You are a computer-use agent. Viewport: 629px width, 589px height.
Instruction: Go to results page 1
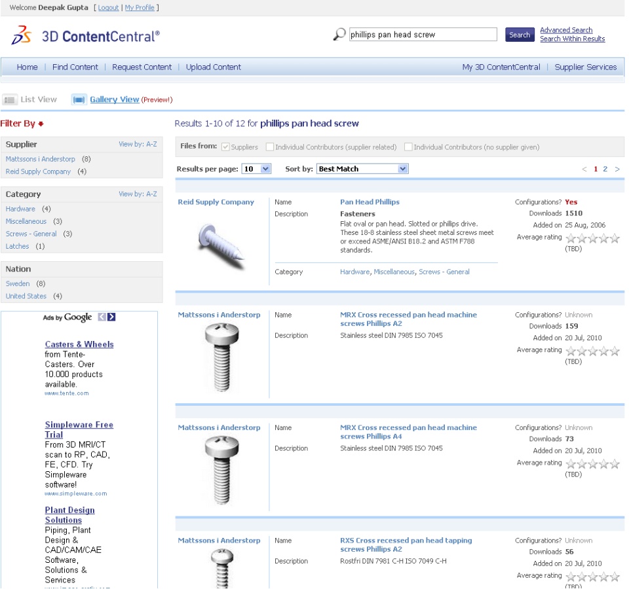596,169
